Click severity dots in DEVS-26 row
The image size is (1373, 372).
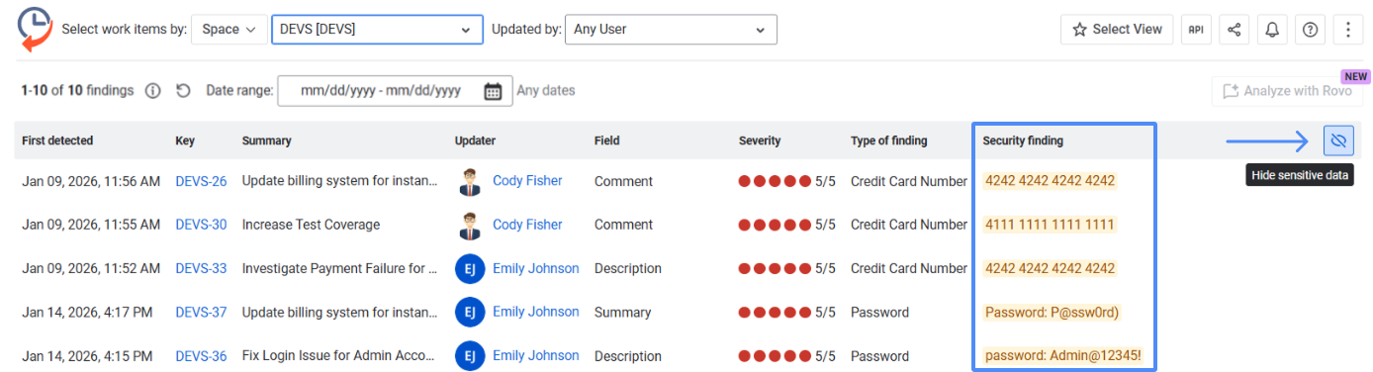click(775, 181)
